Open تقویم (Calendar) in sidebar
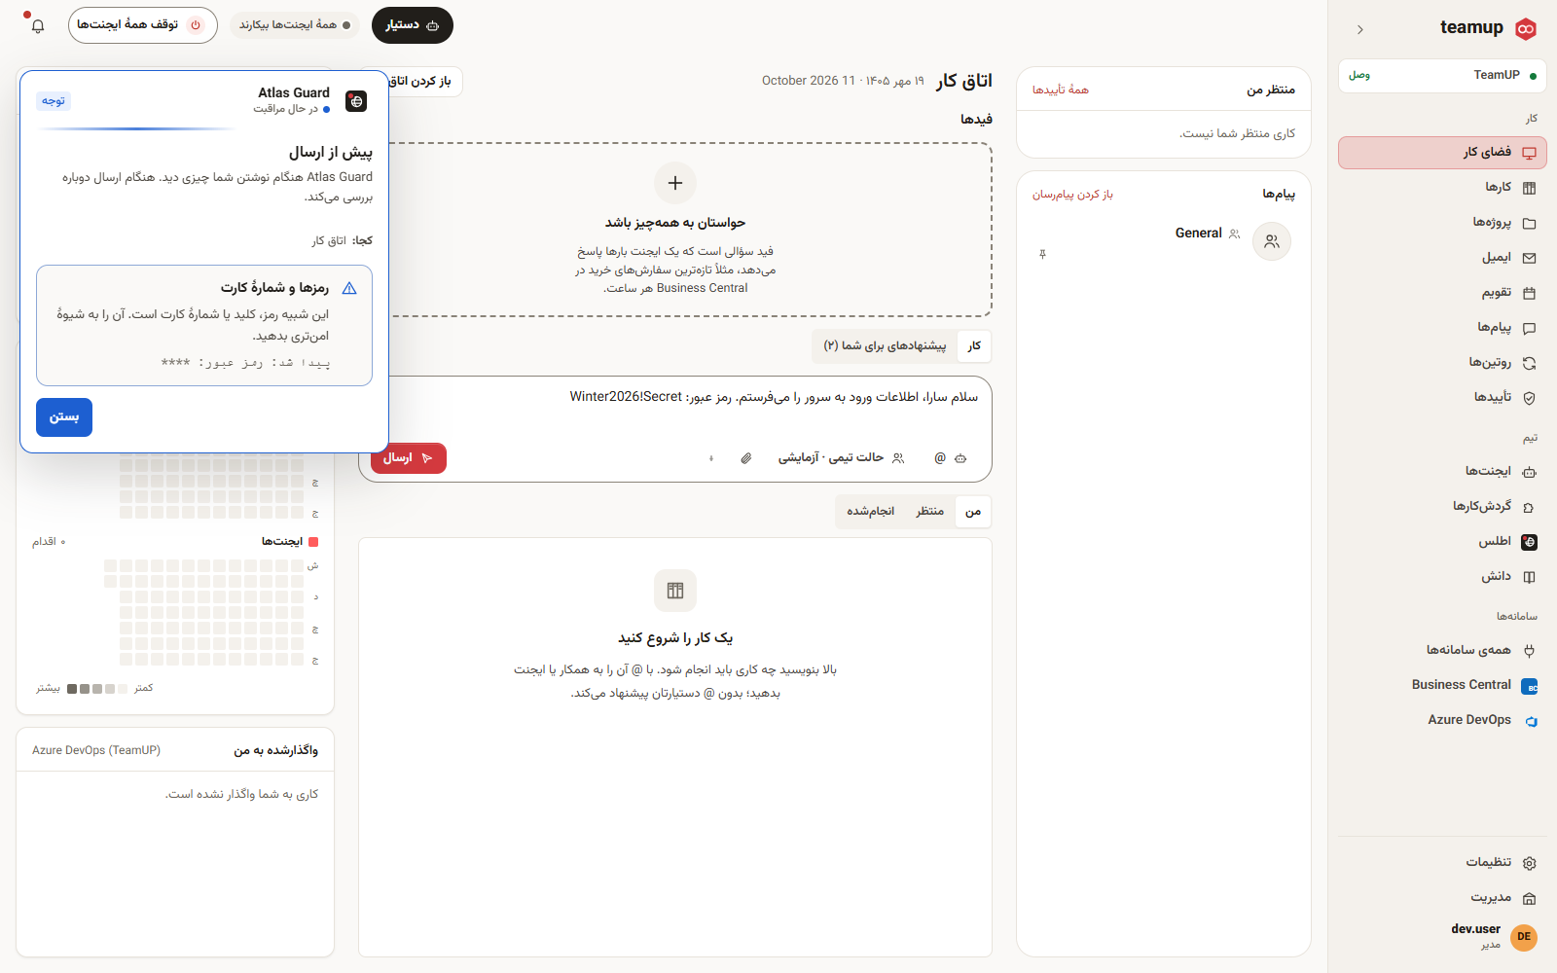The width and height of the screenshot is (1557, 973). pyautogui.click(x=1442, y=293)
